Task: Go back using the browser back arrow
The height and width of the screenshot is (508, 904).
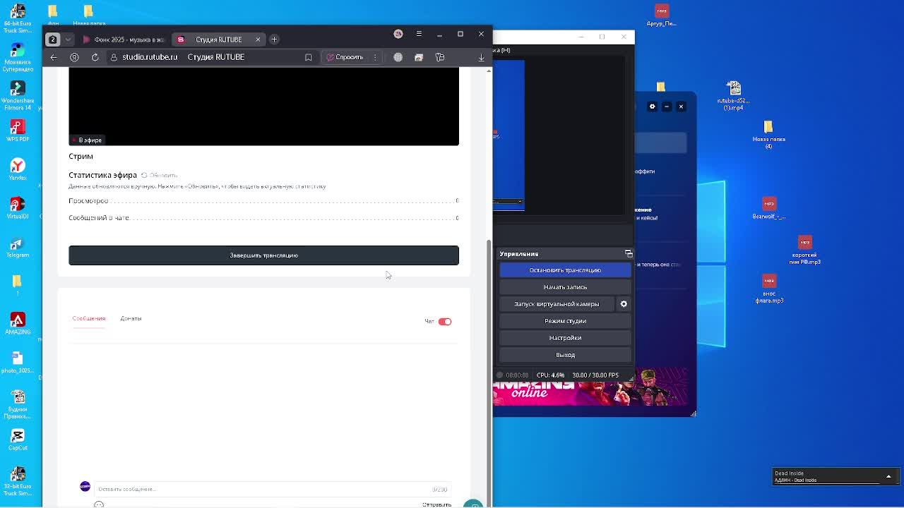Action: click(x=54, y=57)
